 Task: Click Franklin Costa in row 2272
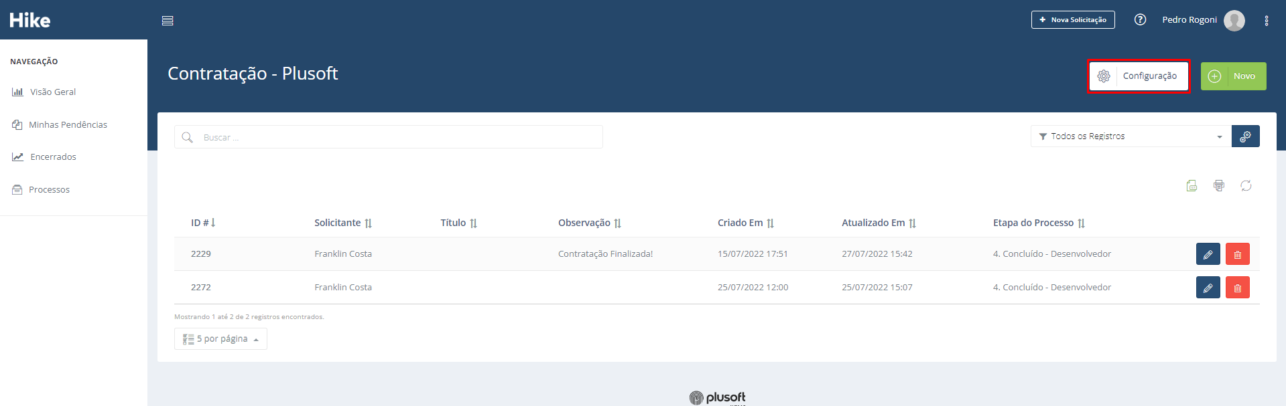pos(343,288)
